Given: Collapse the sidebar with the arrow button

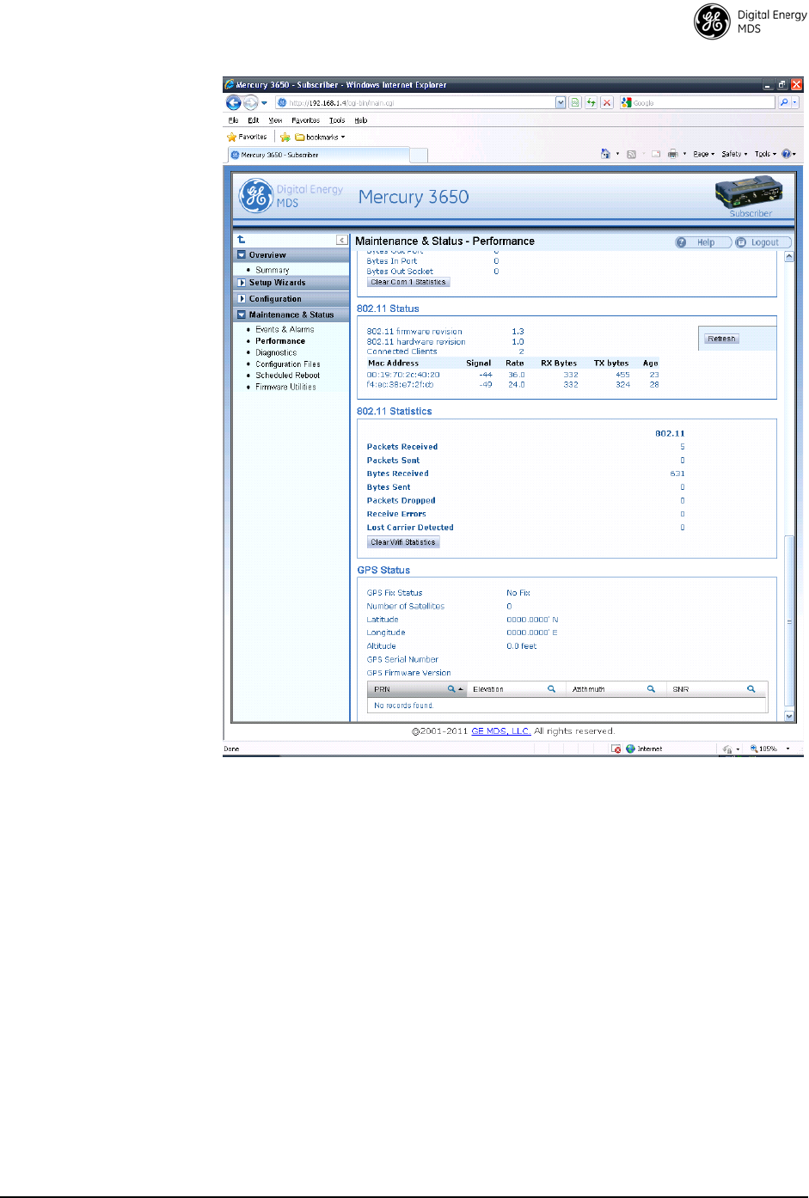Looking at the screenshot, I should tap(341, 241).
